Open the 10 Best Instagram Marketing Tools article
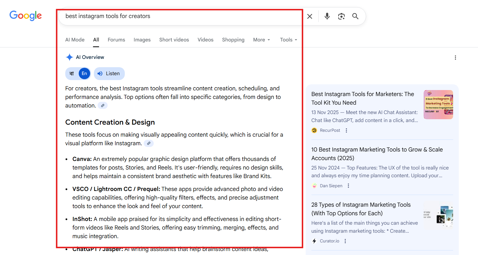Screen dimensions: 478x255 [377, 154]
